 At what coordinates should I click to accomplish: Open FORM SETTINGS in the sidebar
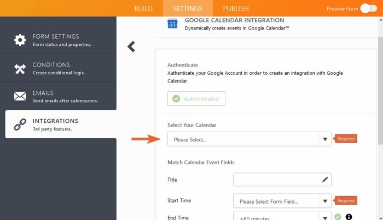58,40
